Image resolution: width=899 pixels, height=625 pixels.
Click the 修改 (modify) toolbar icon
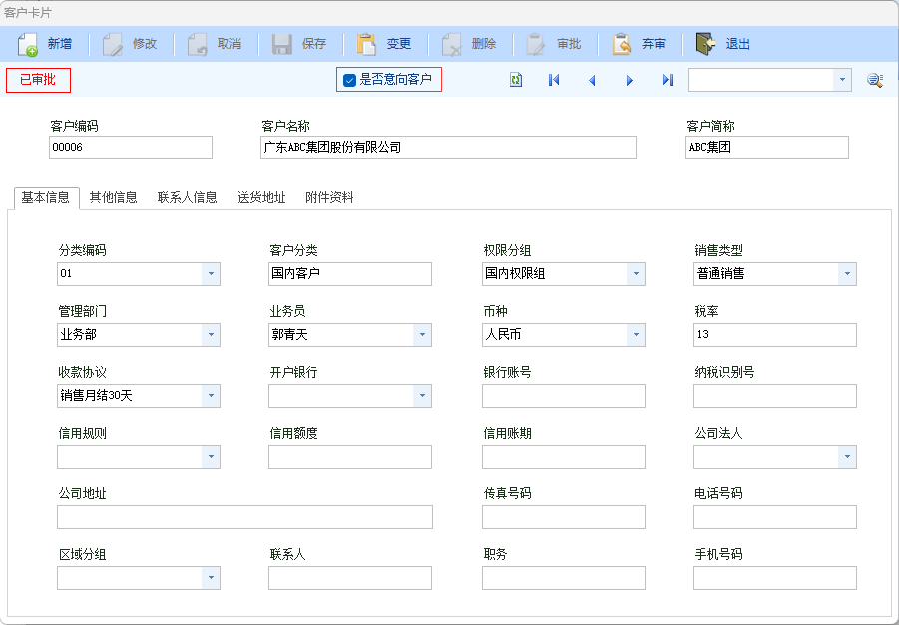pos(113,44)
